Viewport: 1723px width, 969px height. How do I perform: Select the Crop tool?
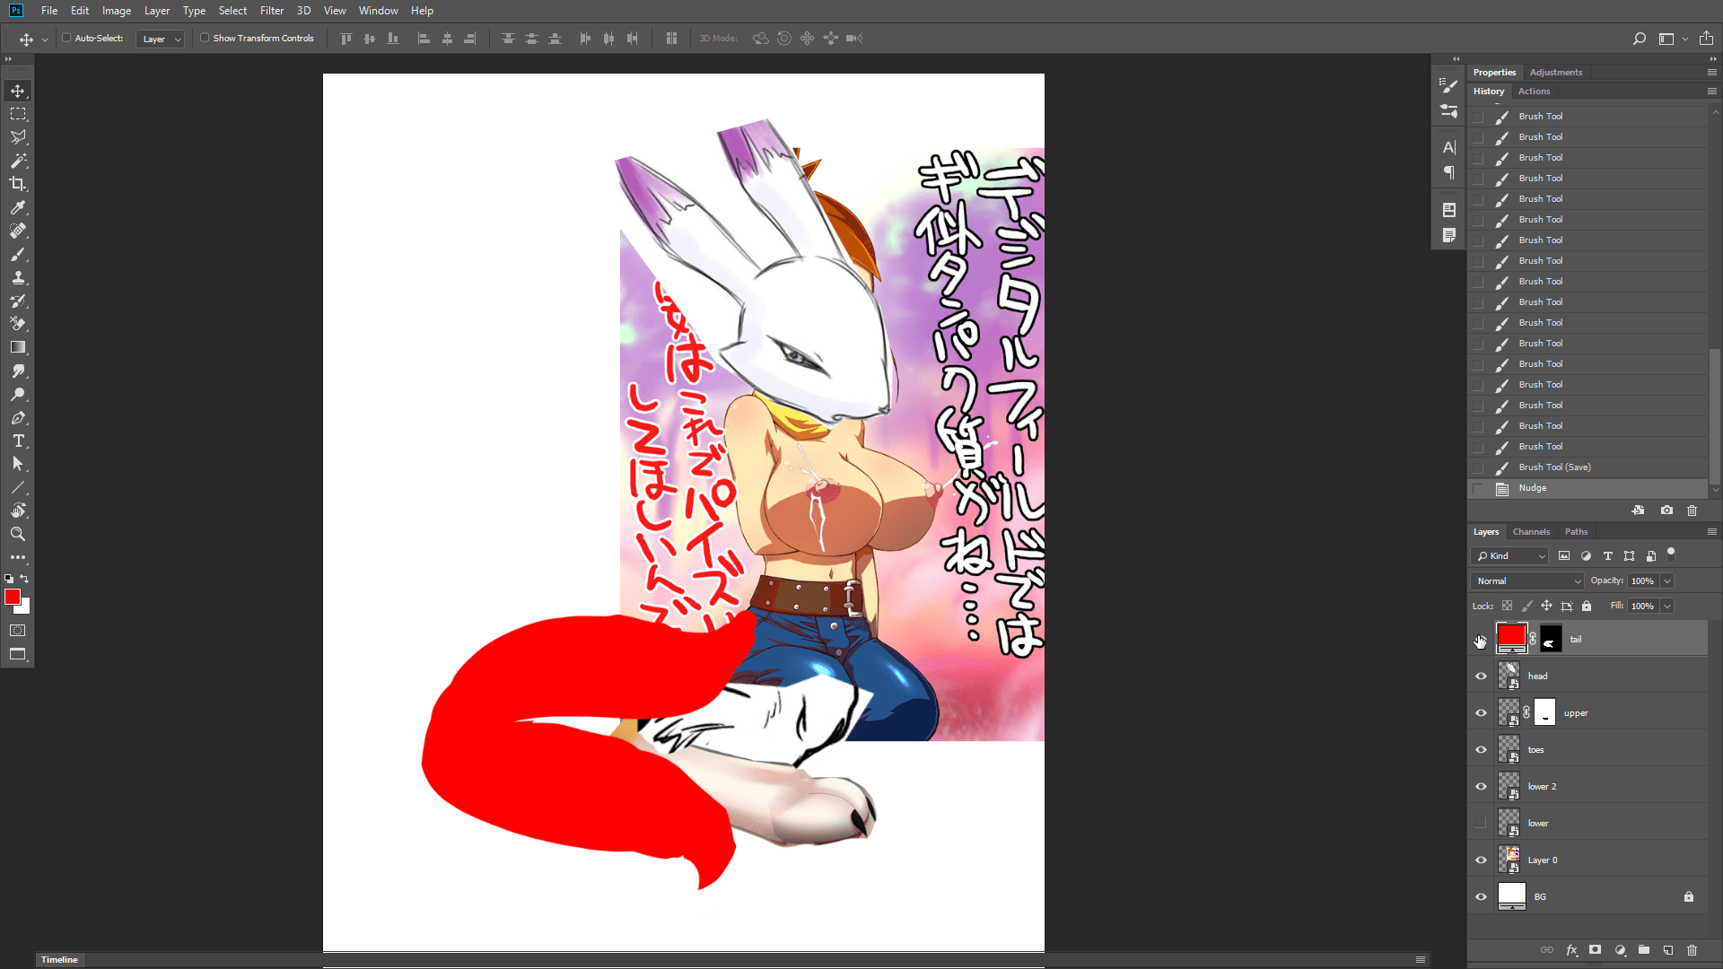(x=18, y=184)
